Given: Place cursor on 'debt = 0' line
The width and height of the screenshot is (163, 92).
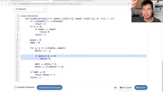Looking at the screenshot, I should pyautogui.click(x=35, y=43).
